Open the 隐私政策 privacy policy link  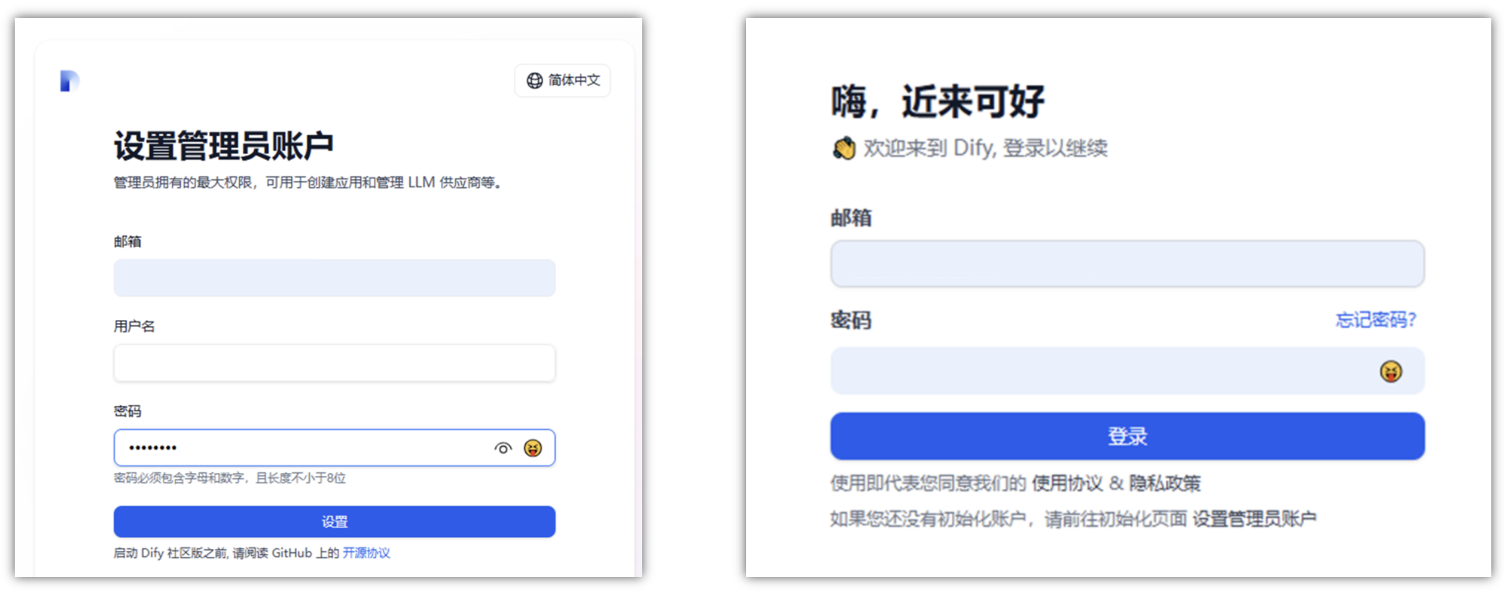point(1165,483)
